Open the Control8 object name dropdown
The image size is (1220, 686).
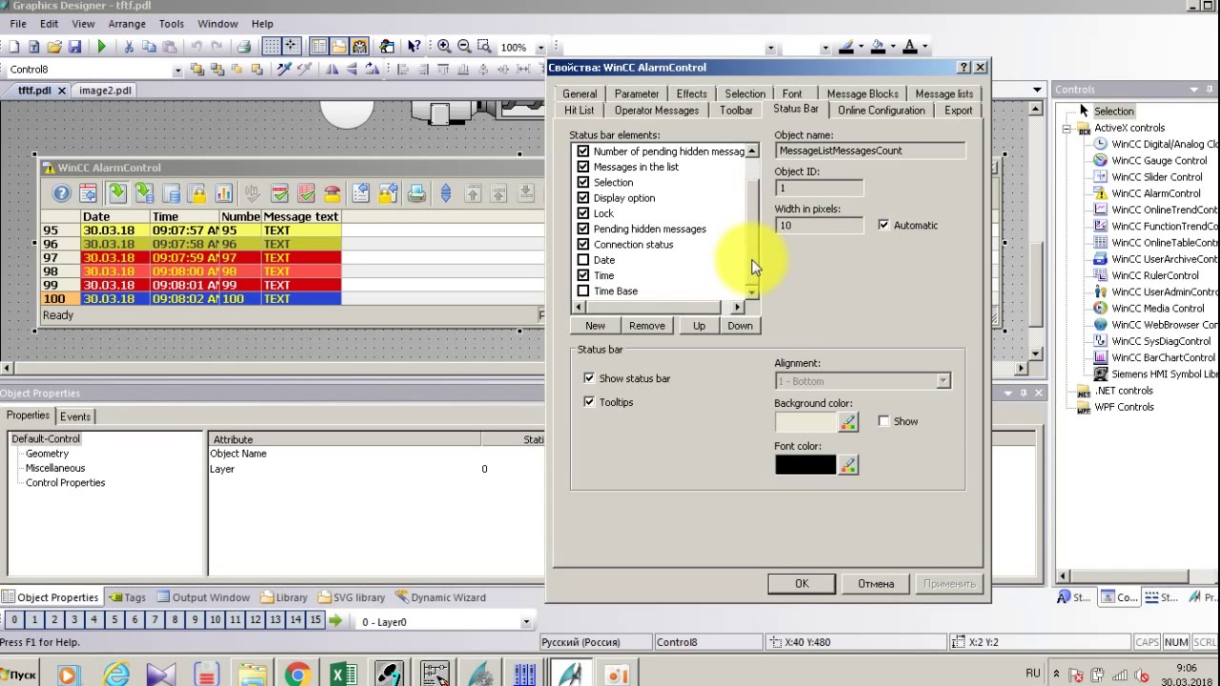[177, 70]
